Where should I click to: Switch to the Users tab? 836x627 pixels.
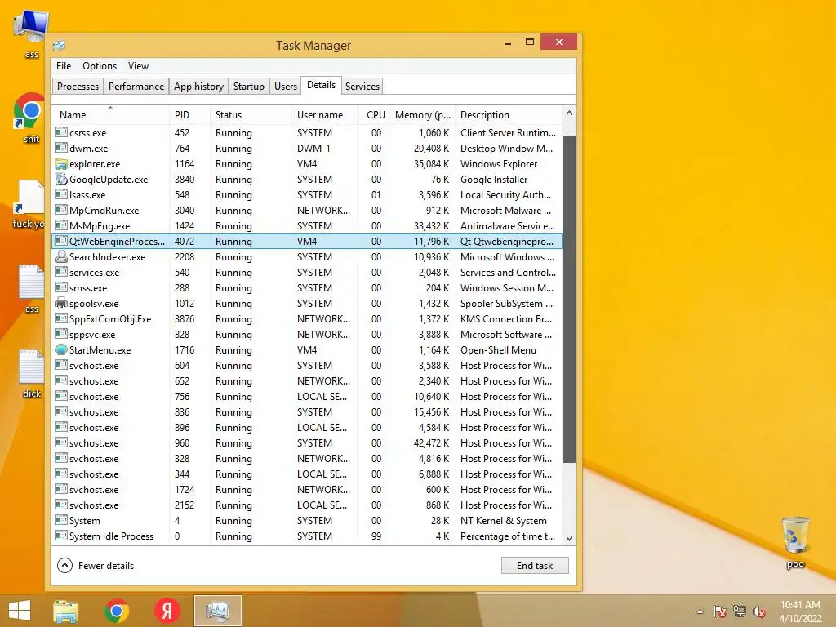285,87
